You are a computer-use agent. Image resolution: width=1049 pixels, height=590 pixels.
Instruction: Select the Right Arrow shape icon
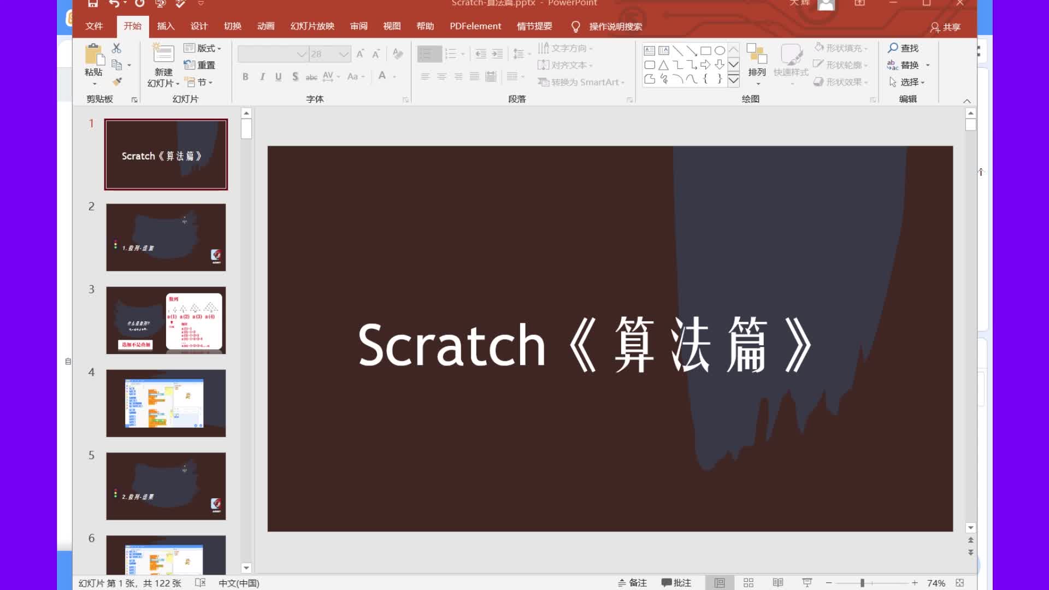(x=706, y=65)
